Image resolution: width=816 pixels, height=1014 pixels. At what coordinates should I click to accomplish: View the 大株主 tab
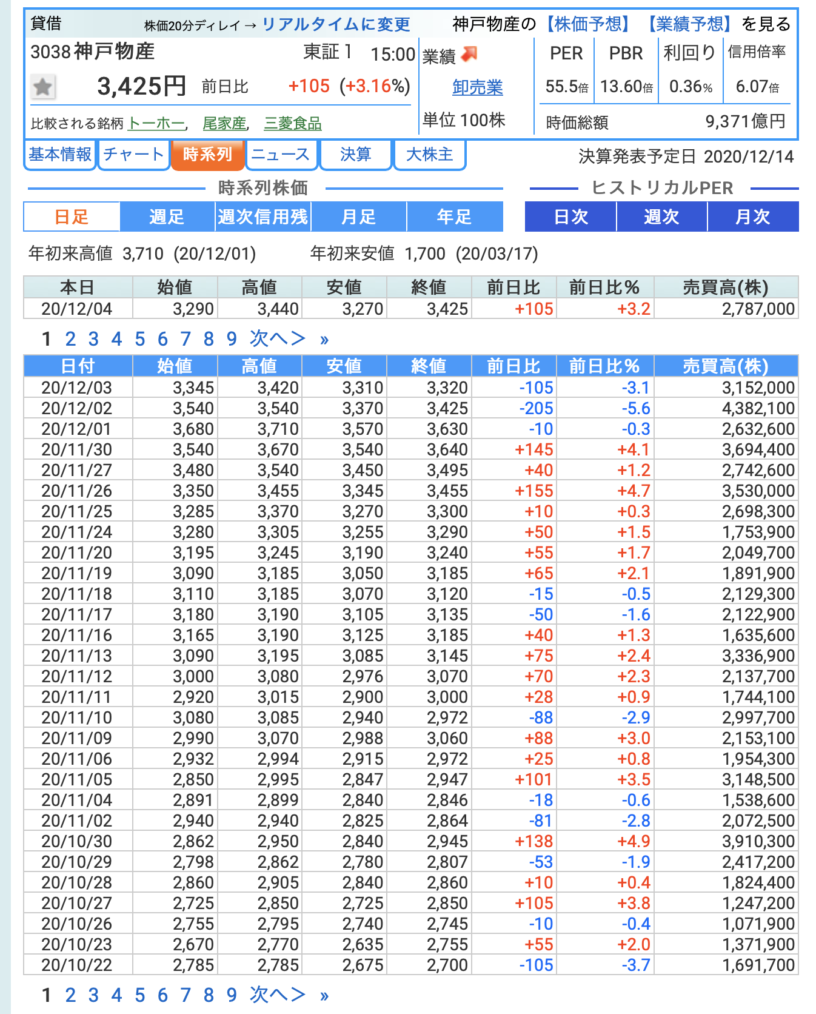(x=429, y=155)
